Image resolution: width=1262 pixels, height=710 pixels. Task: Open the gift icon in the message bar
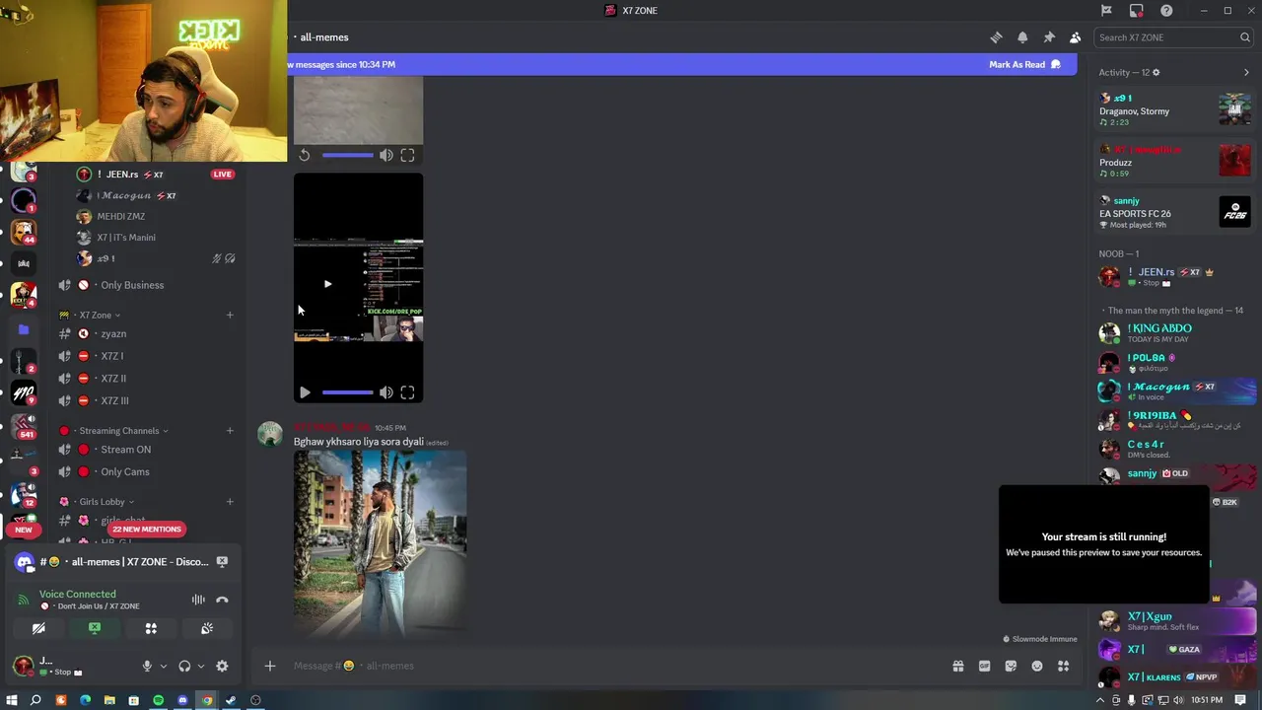[957, 666]
